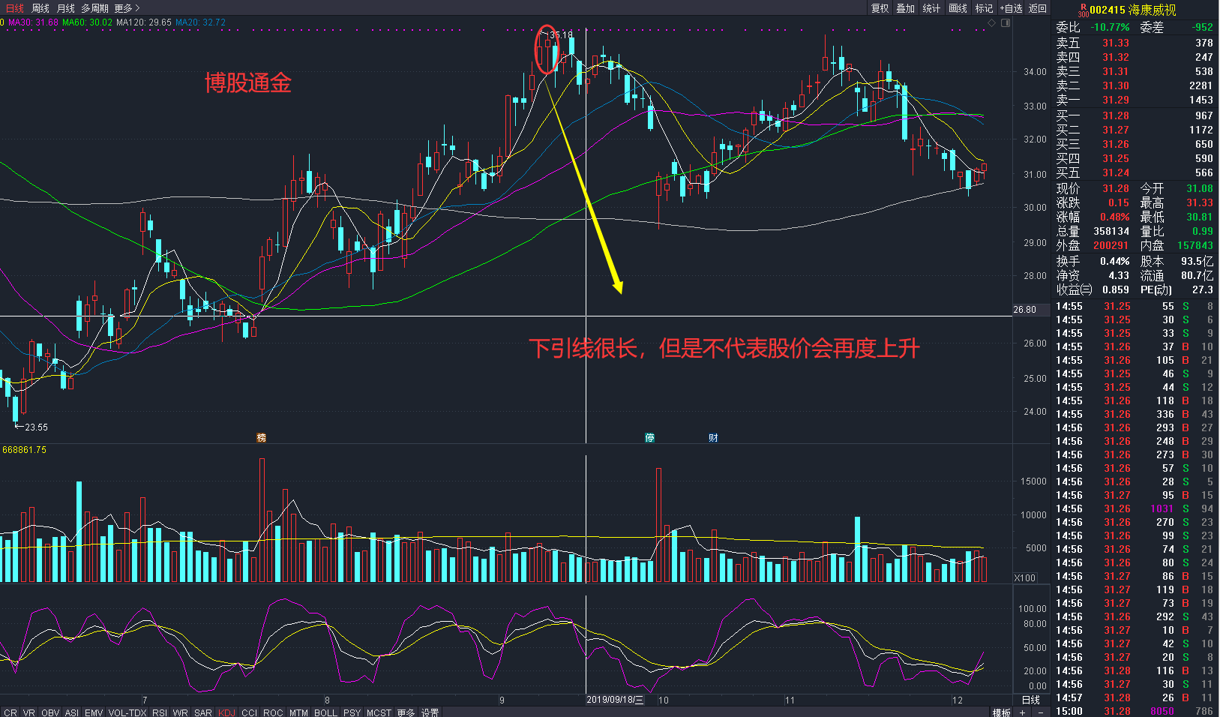Select the OBV indicator tab
The width and height of the screenshot is (1220, 717).
pos(50,712)
